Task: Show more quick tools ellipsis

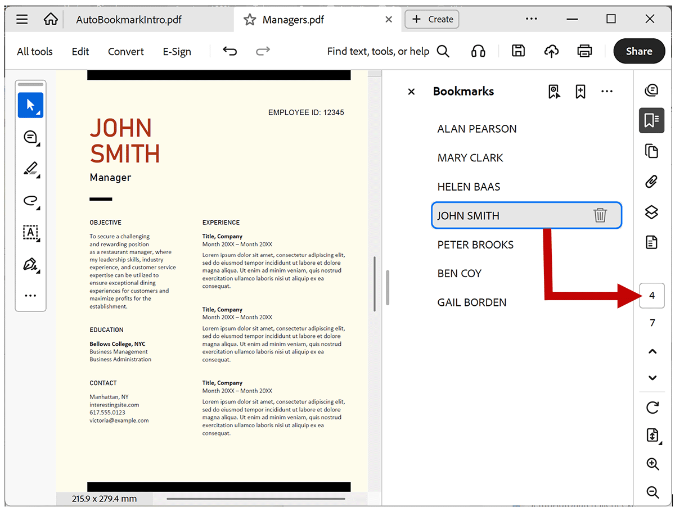Action: tap(30, 296)
